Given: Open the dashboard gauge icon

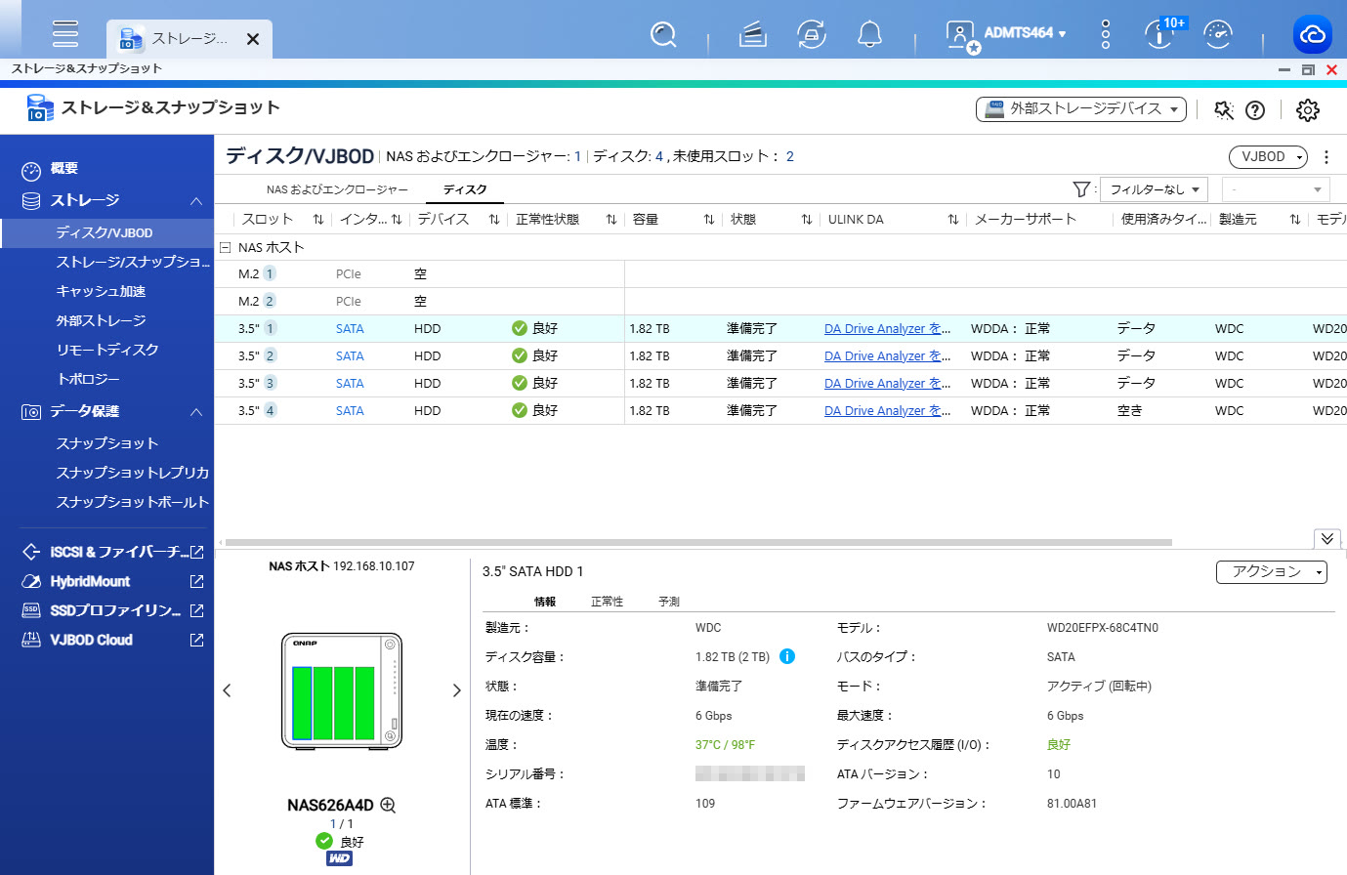Looking at the screenshot, I should coord(1218,34).
